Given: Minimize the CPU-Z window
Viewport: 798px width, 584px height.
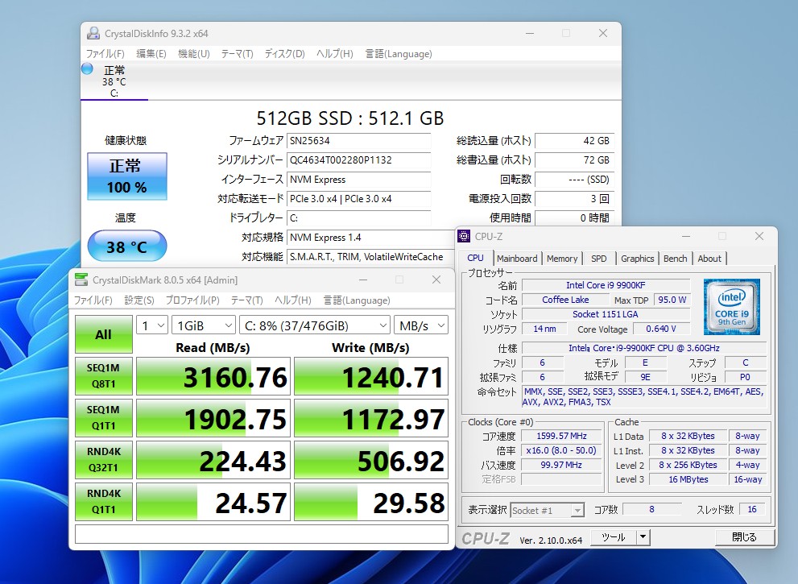Looking at the screenshot, I should [x=686, y=236].
